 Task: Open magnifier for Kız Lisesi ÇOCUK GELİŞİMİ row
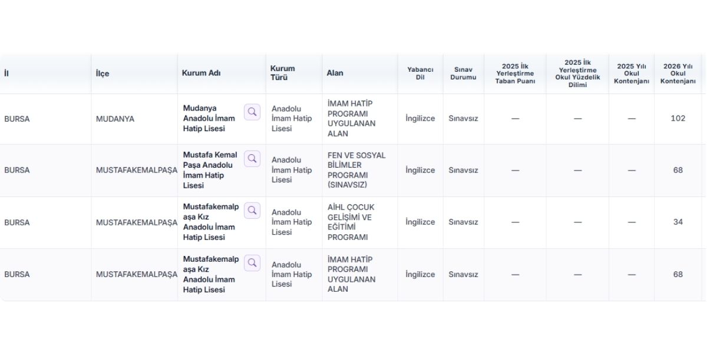tap(252, 211)
